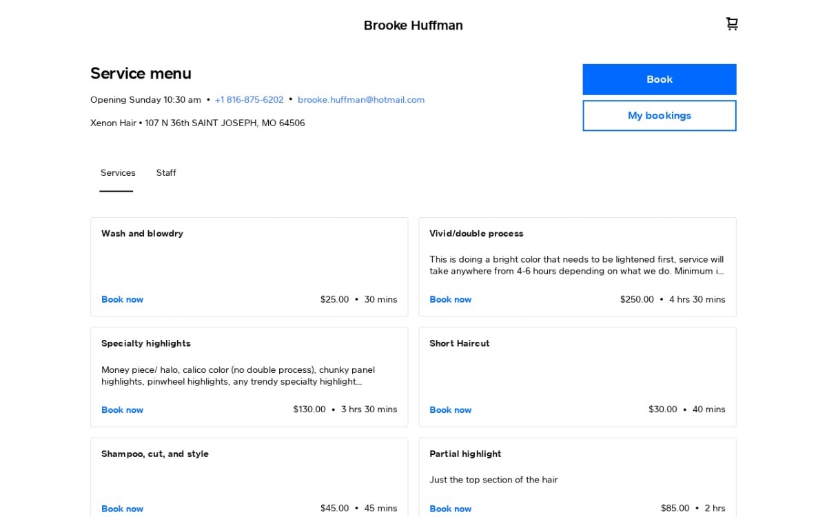Screen dimensions: 827x517
Task: Email brooke.huffman@hotmail.com link
Action: [x=361, y=100]
